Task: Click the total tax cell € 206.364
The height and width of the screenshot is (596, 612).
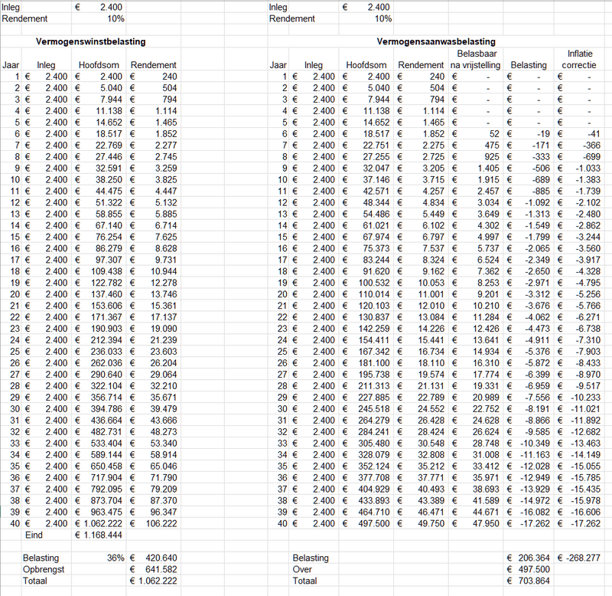Action: pyautogui.click(x=528, y=558)
